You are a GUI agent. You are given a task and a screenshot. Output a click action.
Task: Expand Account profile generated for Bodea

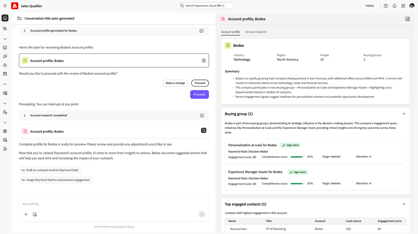coord(25,31)
